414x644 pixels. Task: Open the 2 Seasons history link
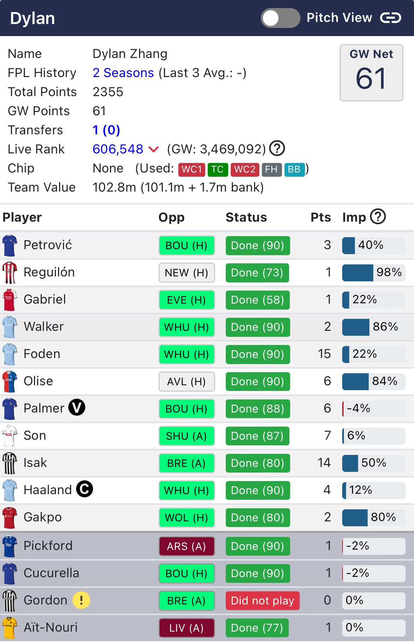coord(123,73)
